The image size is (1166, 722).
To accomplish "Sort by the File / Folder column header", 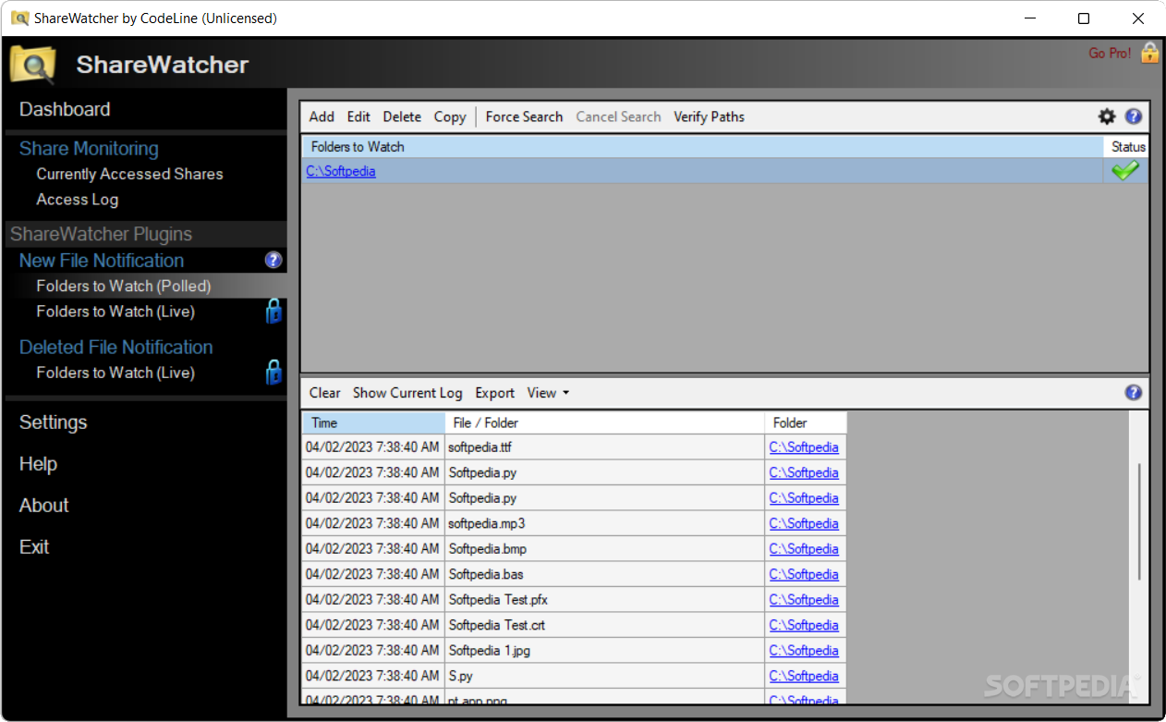I will point(605,422).
